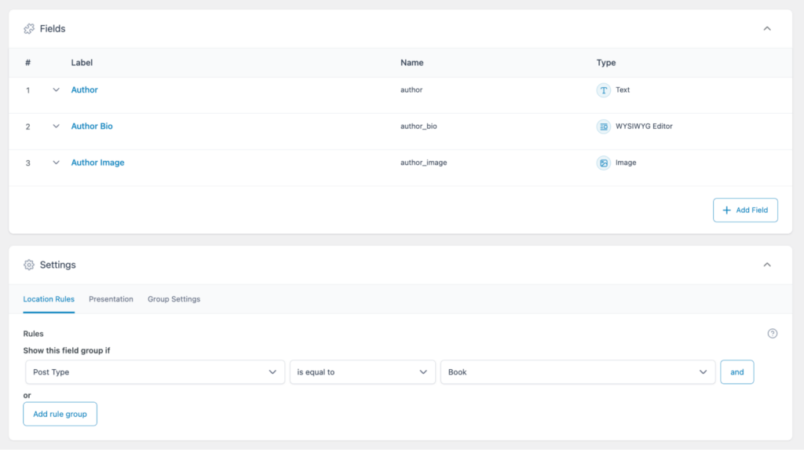Click the Add rule group button
The image size is (804, 450).
coord(60,414)
